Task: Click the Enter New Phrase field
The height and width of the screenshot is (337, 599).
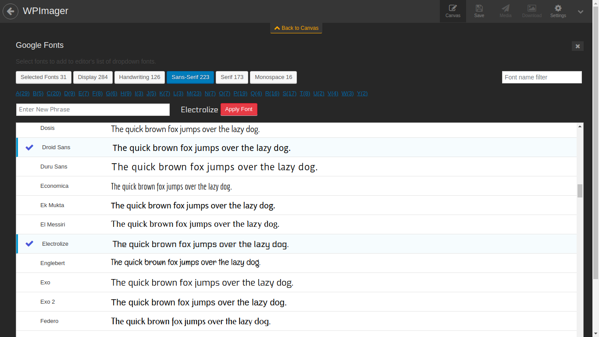Action: point(93,110)
